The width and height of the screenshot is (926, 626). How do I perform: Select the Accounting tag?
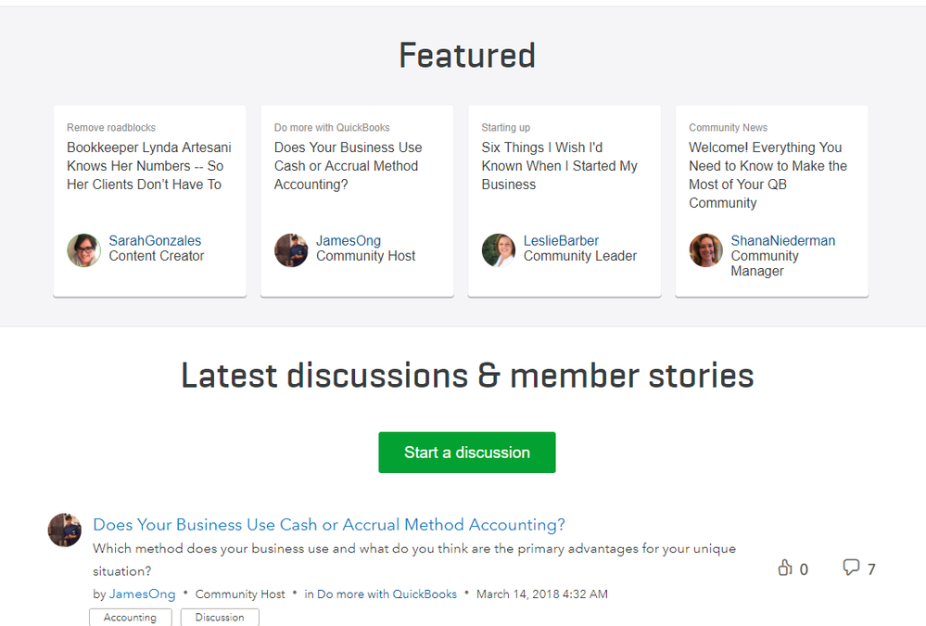coord(130,618)
